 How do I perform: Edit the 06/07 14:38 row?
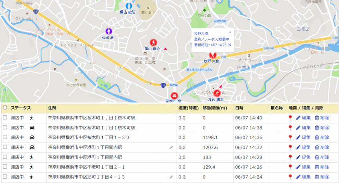pos(303,128)
